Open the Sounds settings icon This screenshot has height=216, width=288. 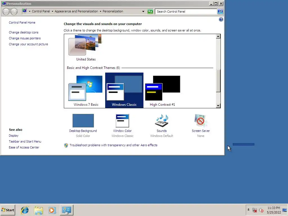[x=162, y=120]
